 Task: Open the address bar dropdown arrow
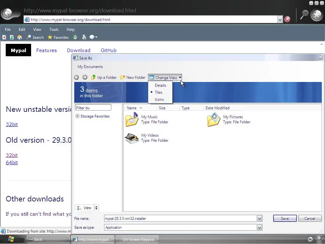280,19
